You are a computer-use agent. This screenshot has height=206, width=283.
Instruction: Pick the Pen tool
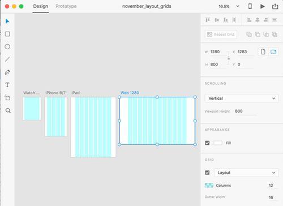click(7, 72)
